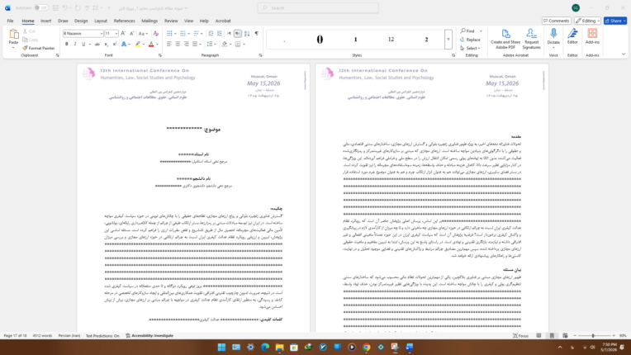Viewport: 631px width, 355px height.
Task: Click the Editing mode button
Action: (587, 21)
